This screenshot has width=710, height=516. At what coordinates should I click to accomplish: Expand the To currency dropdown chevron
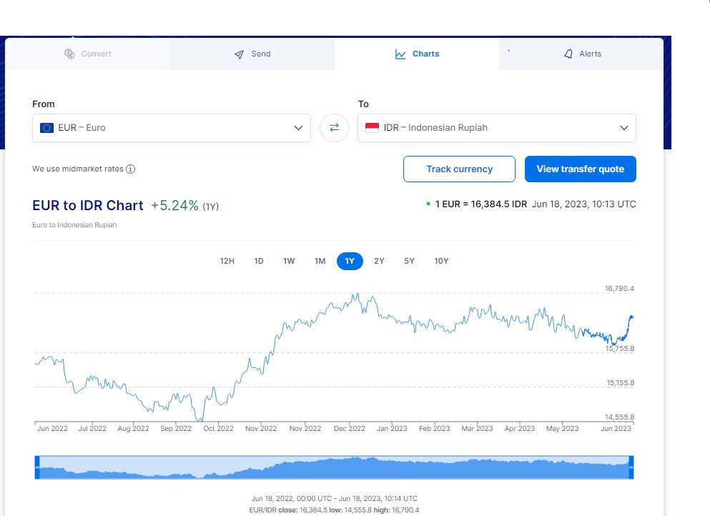point(623,128)
